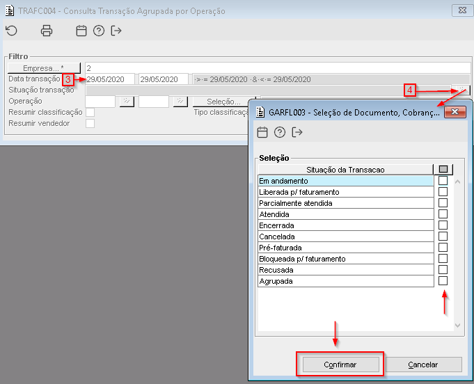
Task: Select the Pré-faturada row
Action: (x=345, y=248)
